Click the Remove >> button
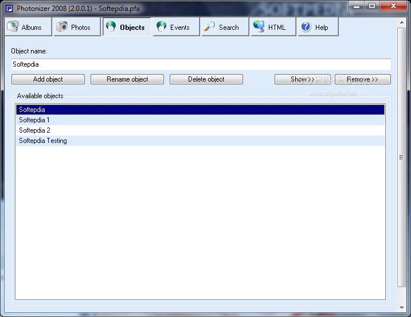411x317 pixels. (363, 79)
